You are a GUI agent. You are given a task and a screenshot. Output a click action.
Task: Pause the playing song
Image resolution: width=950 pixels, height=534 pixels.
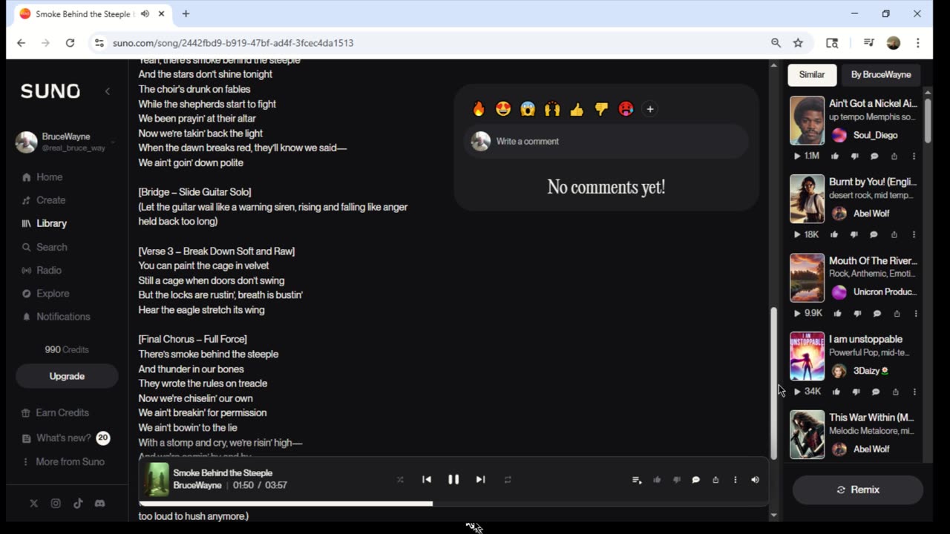[x=453, y=480]
